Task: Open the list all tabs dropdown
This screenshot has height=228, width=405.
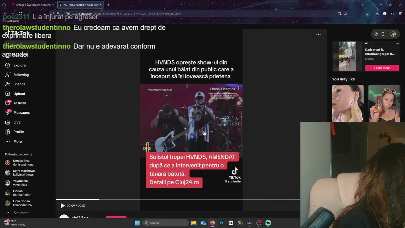Action: (x=363, y=5)
